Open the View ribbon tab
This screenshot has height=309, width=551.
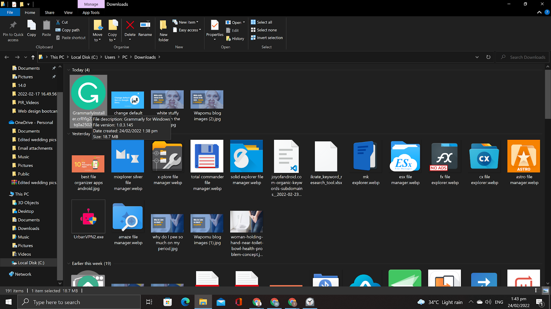tap(68, 13)
